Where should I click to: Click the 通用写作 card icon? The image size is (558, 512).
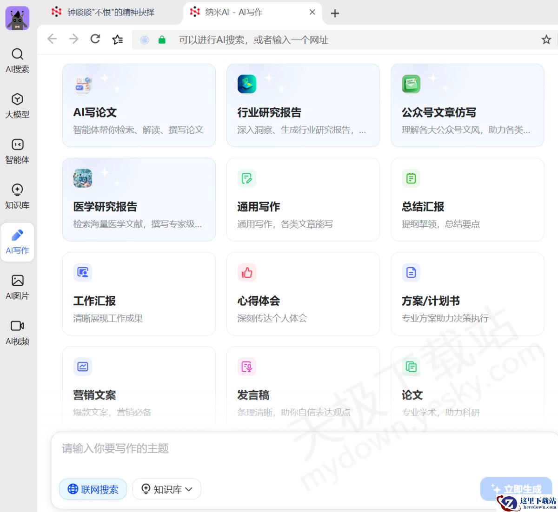pos(247,178)
